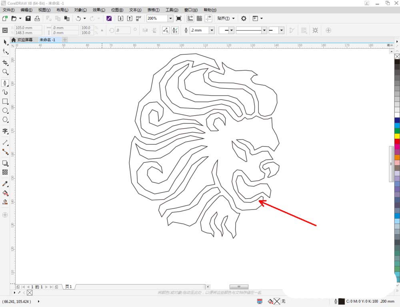Image resolution: width=400 pixels, height=307 pixels.
Task: Expand the application launcher dropdown arrow
Action: point(262,18)
